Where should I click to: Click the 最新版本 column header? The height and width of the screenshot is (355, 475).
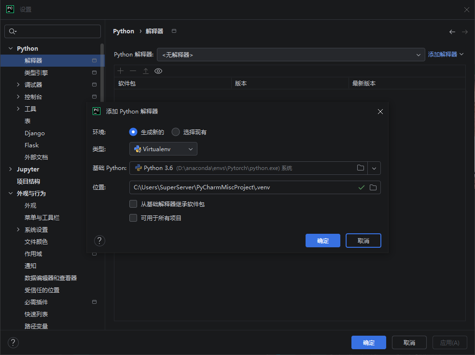tap(407, 84)
